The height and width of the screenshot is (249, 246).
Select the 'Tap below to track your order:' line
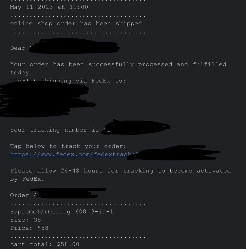click(x=68, y=146)
